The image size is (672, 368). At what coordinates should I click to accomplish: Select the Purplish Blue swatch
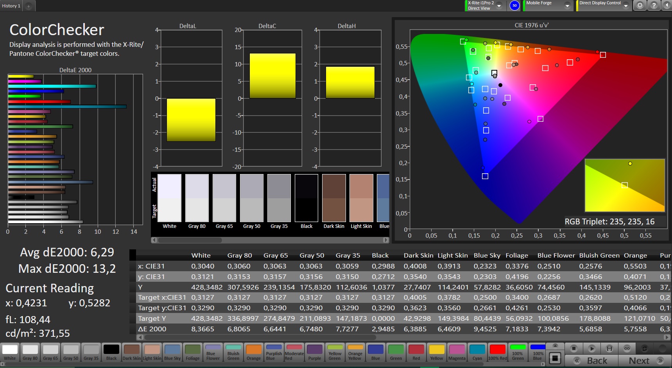pos(274,352)
